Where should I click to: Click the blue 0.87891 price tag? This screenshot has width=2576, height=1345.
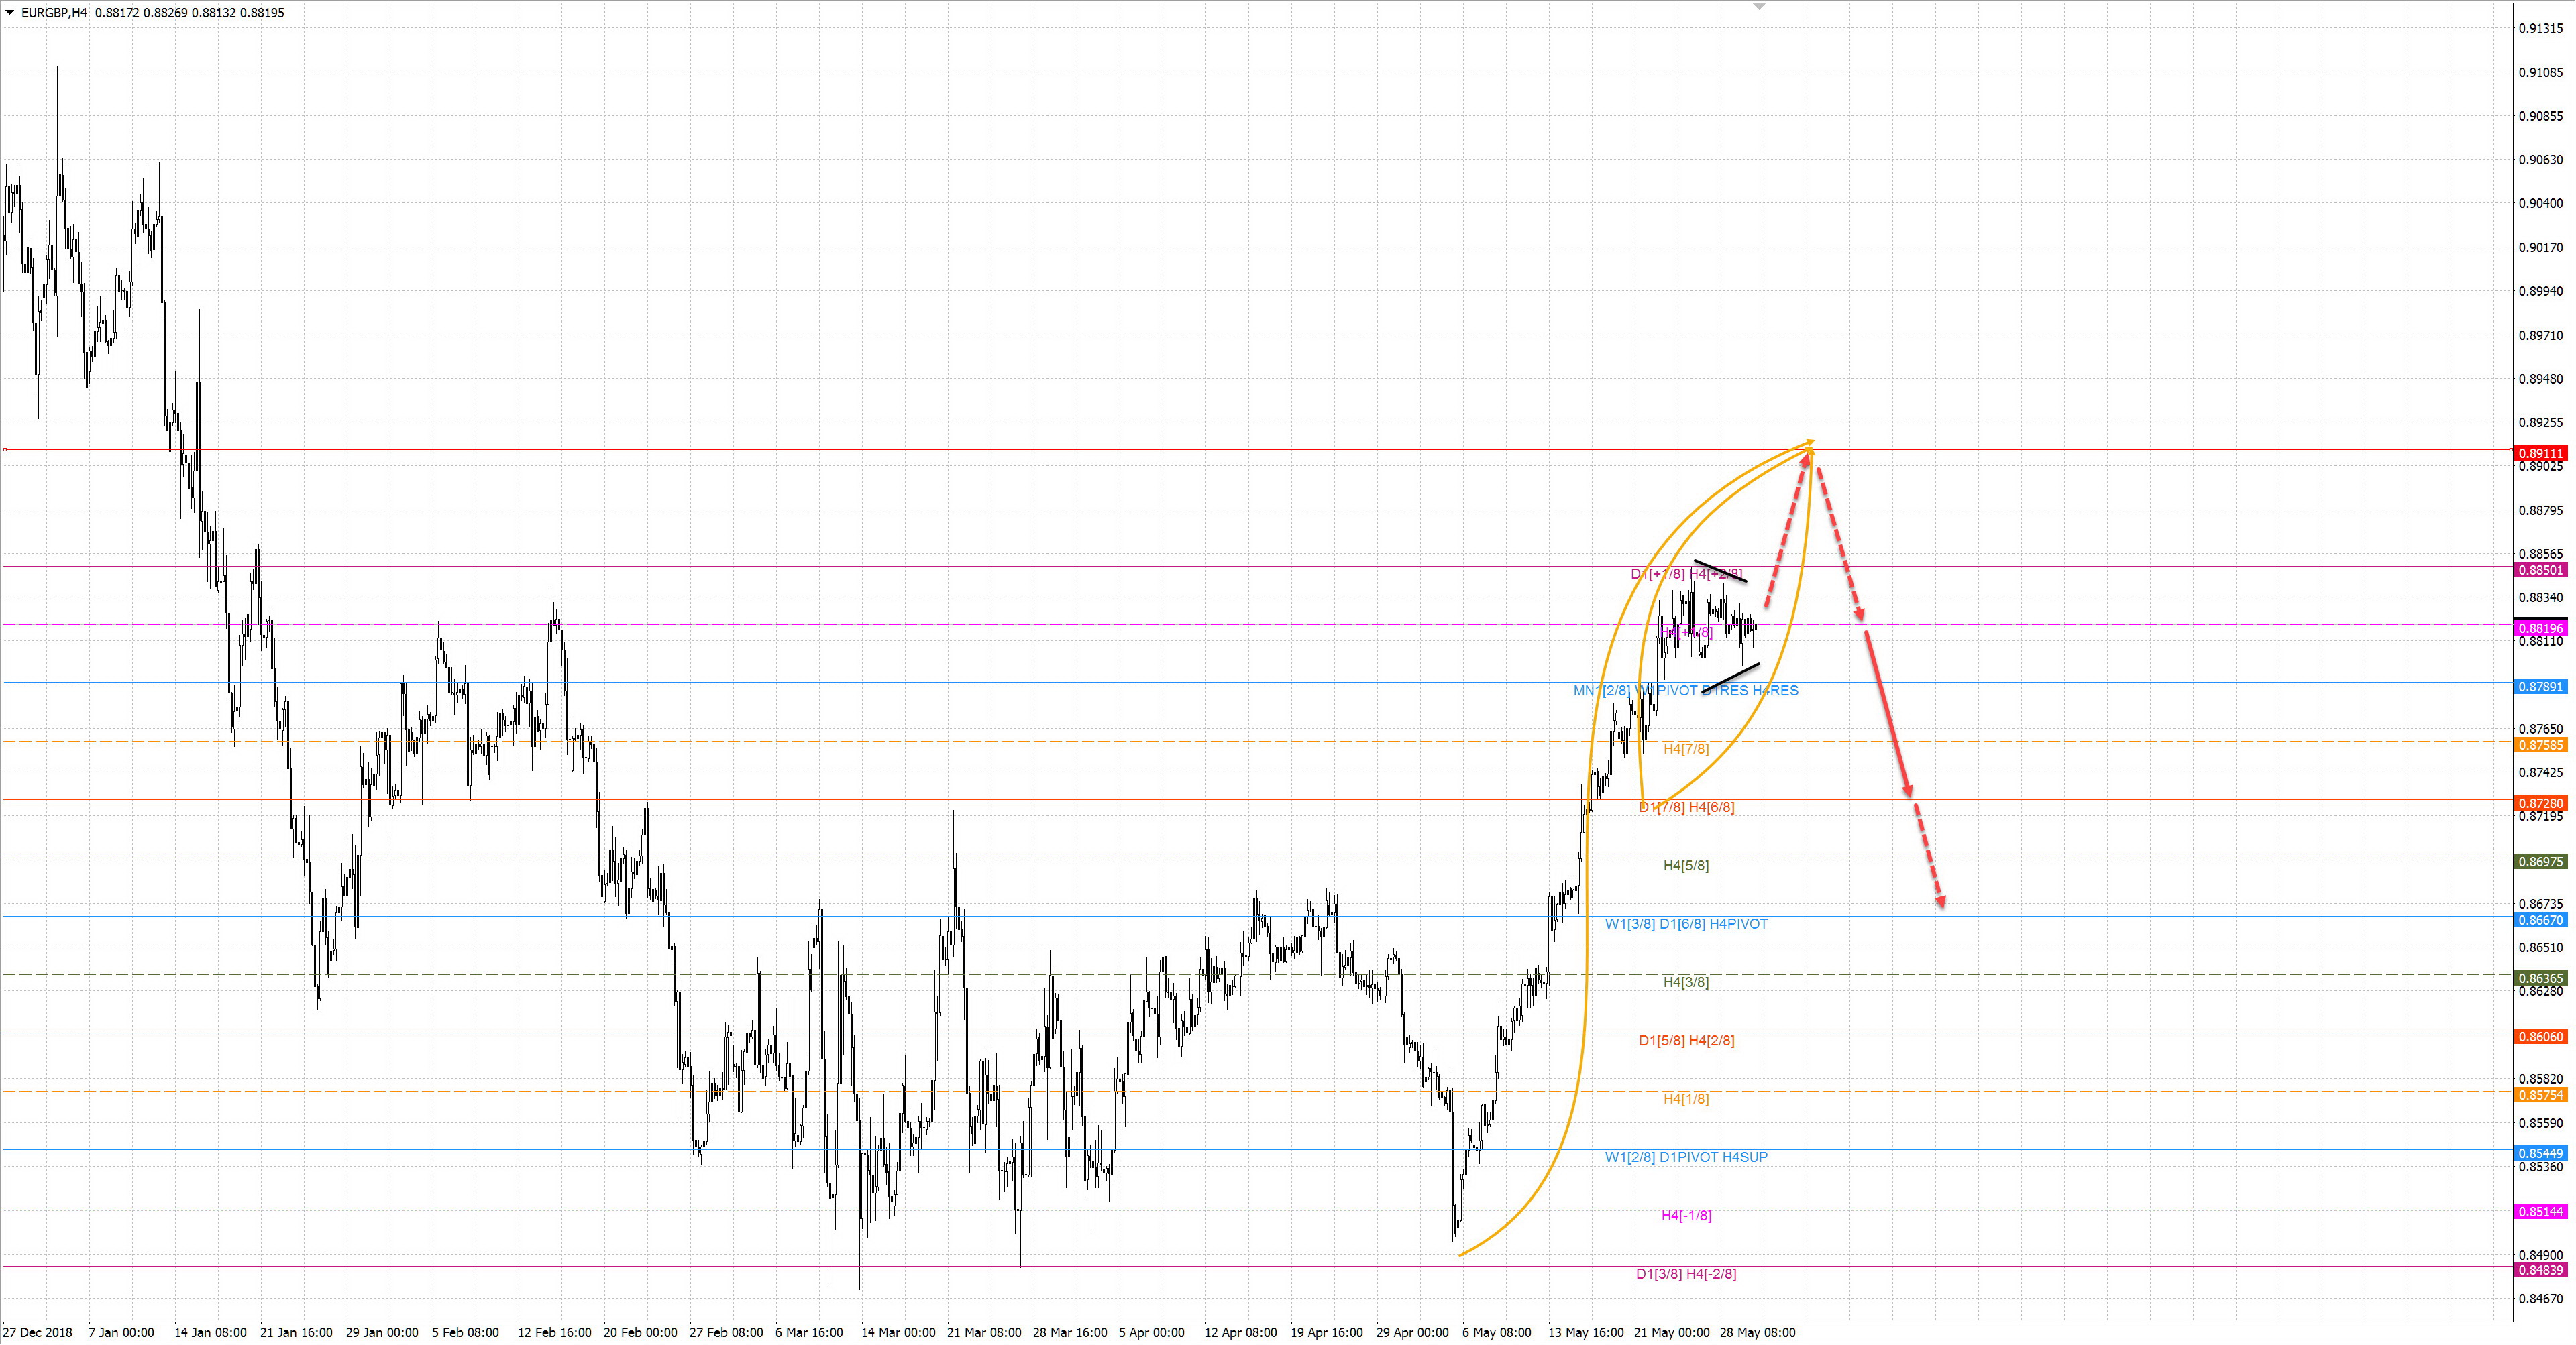[2540, 687]
